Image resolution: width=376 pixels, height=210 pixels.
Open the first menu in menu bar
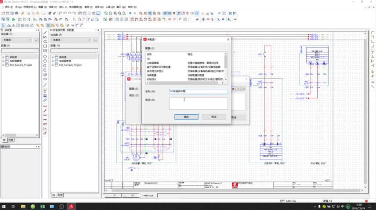9,7
